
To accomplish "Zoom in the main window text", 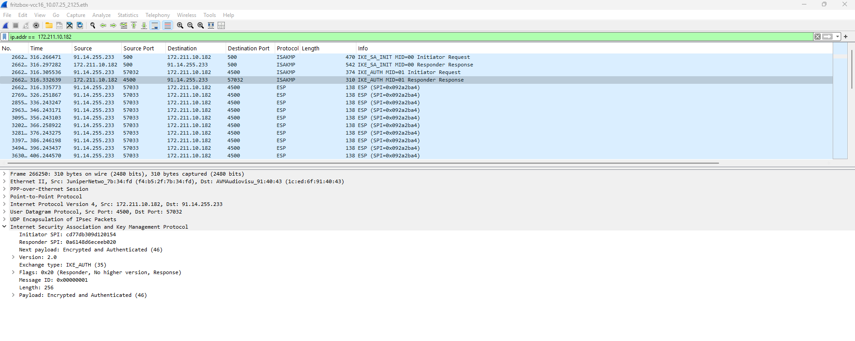I will click(180, 25).
